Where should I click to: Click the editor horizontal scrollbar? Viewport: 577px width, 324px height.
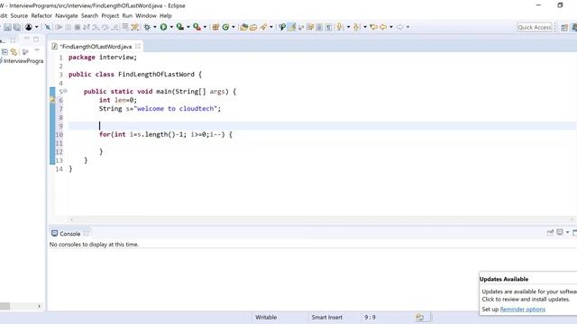322,220
